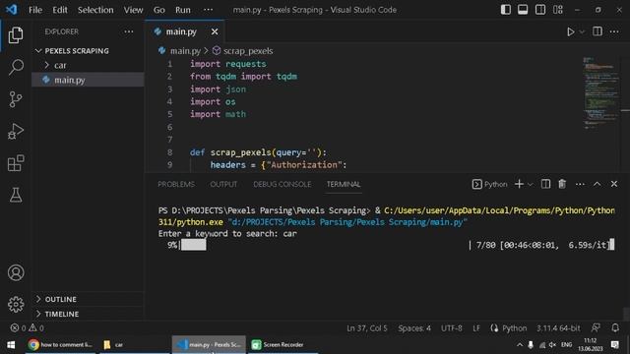Show more menu bar items ellipsis
Screen dimensions: 630x354
[x=208, y=10]
